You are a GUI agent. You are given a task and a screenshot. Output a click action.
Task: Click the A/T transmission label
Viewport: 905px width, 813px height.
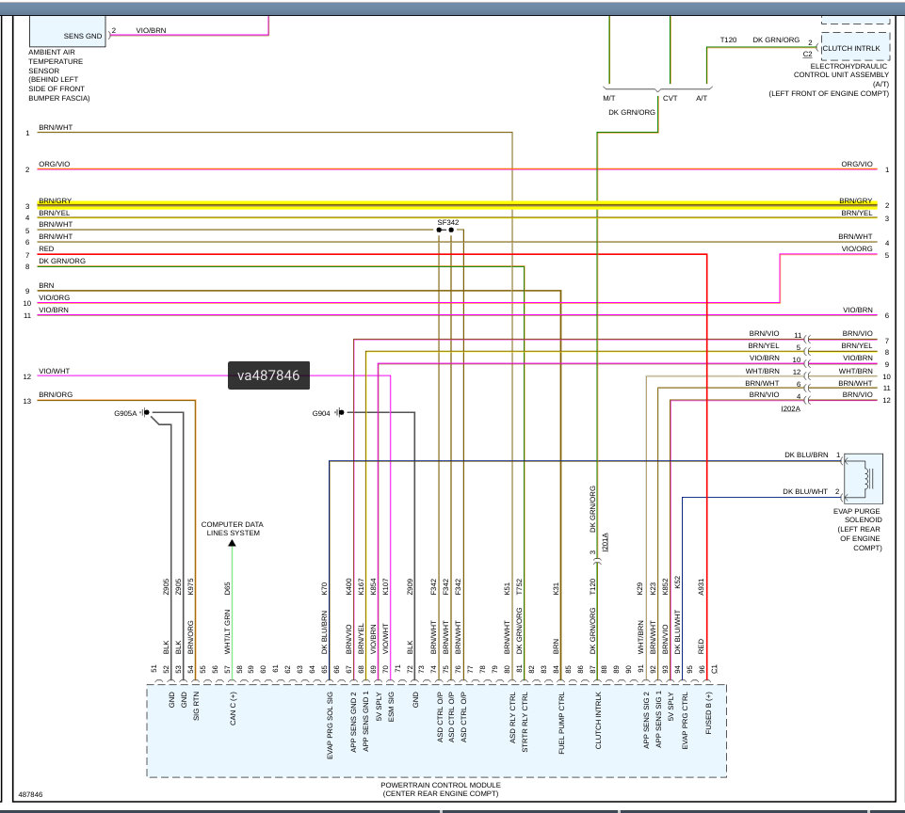click(702, 98)
